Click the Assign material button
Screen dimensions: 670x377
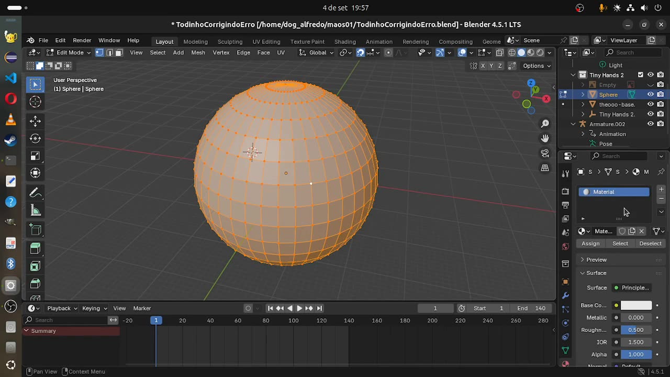[x=590, y=243]
